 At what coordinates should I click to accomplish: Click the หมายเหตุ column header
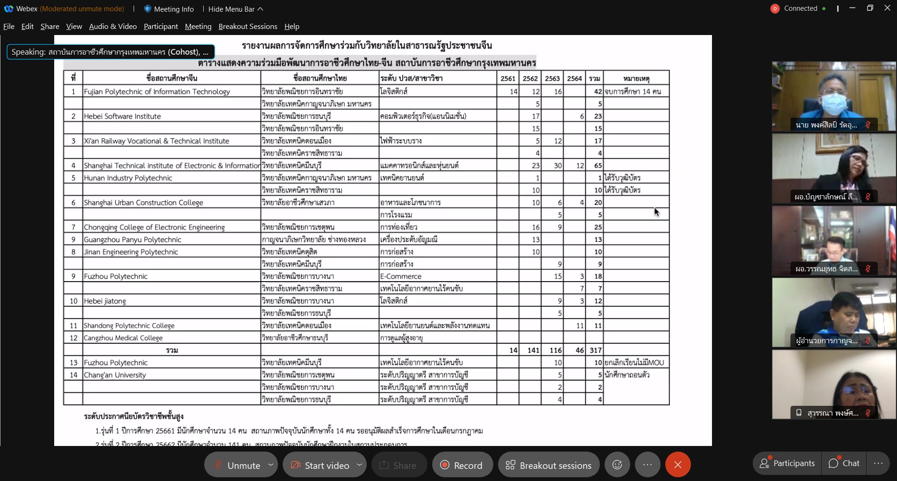(x=636, y=78)
